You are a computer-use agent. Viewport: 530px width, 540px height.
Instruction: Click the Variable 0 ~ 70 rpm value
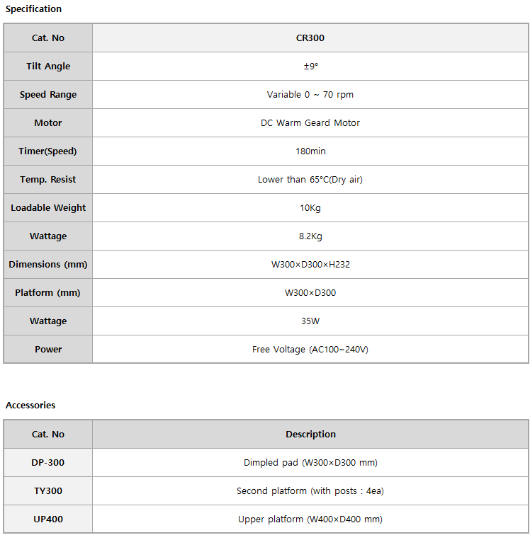[x=310, y=94]
